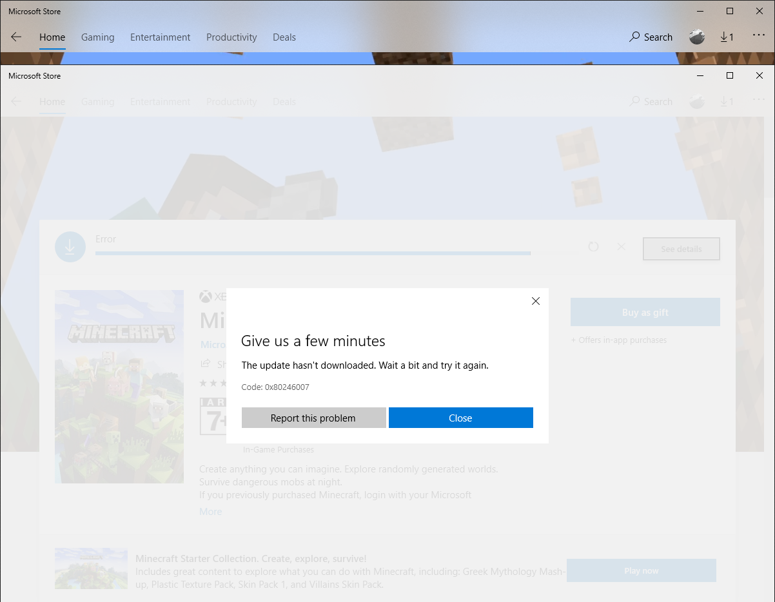
Task: Close the error dialog with the X icon
Action: (x=535, y=301)
